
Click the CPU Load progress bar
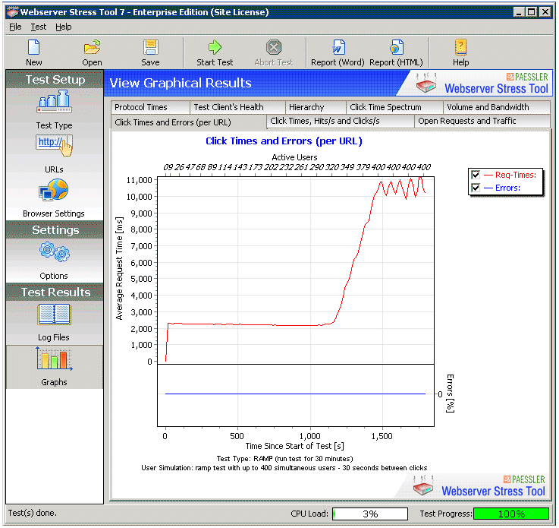[x=370, y=514]
